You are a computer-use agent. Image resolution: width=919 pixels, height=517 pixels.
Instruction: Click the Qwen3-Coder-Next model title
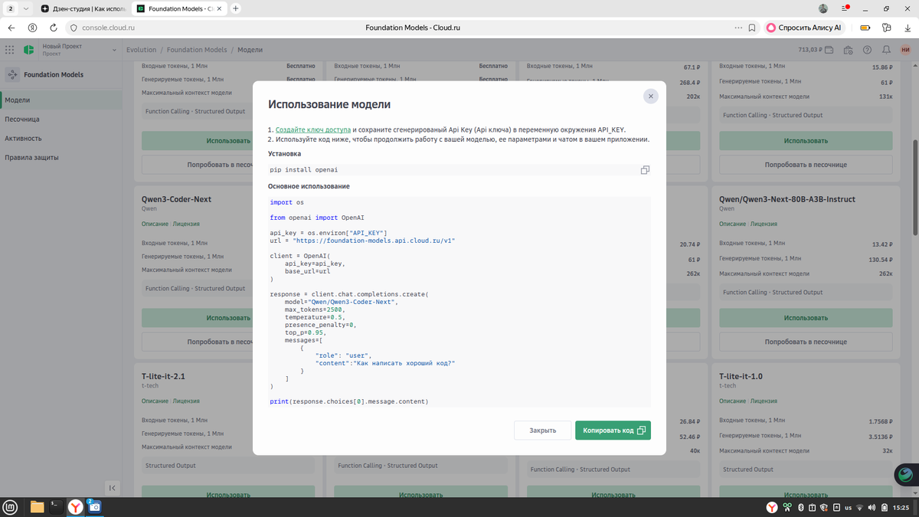pyautogui.click(x=176, y=199)
